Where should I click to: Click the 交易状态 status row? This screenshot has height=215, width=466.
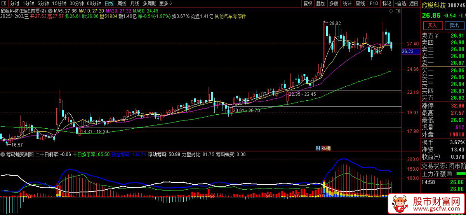pos(443,165)
